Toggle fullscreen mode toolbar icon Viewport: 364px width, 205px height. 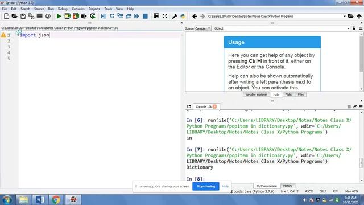164,16
